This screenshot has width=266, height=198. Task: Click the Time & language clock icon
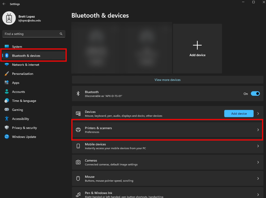click(7, 101)
